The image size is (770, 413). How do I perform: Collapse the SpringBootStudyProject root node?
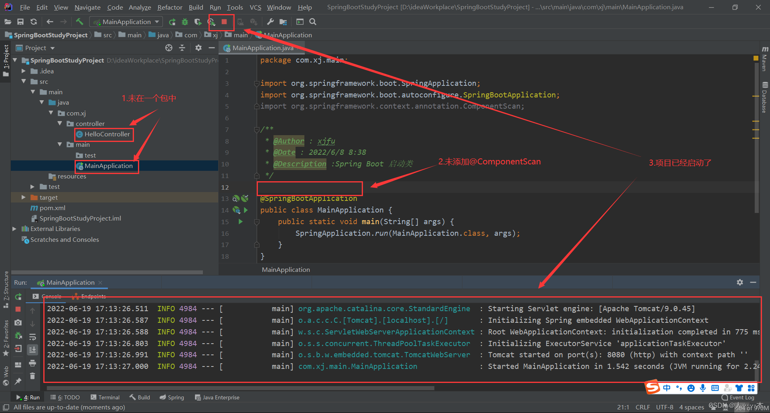pos(15,60)
